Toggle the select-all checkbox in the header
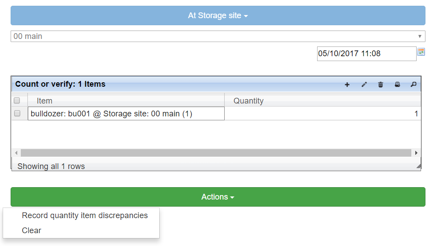Viewport: 429px width, 246px height. (x=17, y=100)
